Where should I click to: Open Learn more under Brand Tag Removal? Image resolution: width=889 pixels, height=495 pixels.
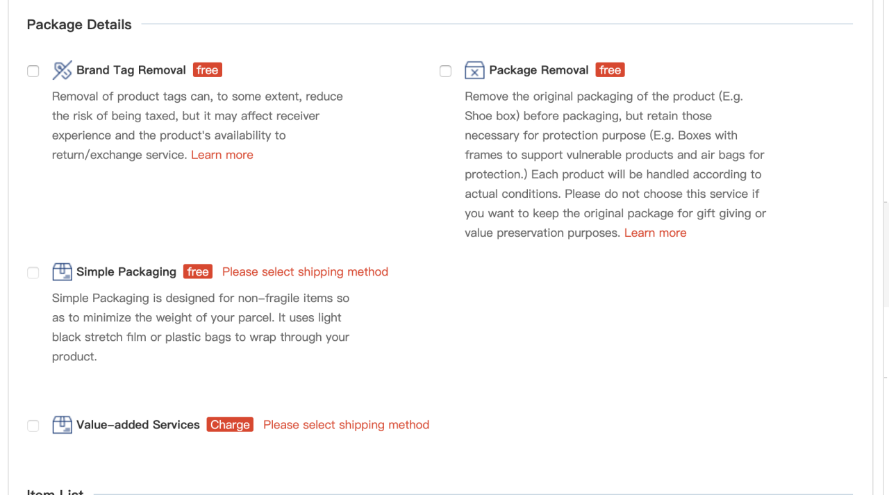point(222,155)
